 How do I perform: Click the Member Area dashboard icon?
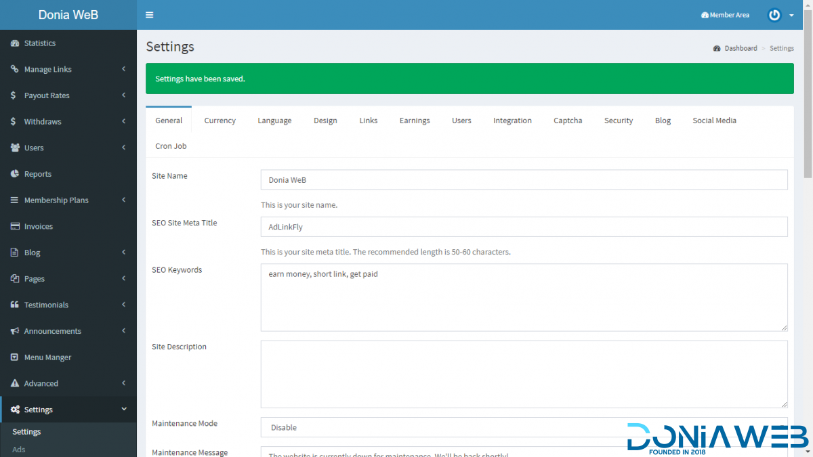pyautogui.click(x=705, y=15)
